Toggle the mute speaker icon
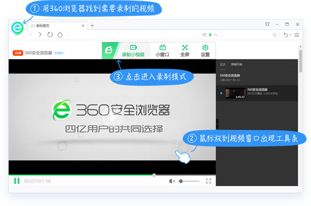Viewport: 311px width, 206px height. tap(172, 181)
